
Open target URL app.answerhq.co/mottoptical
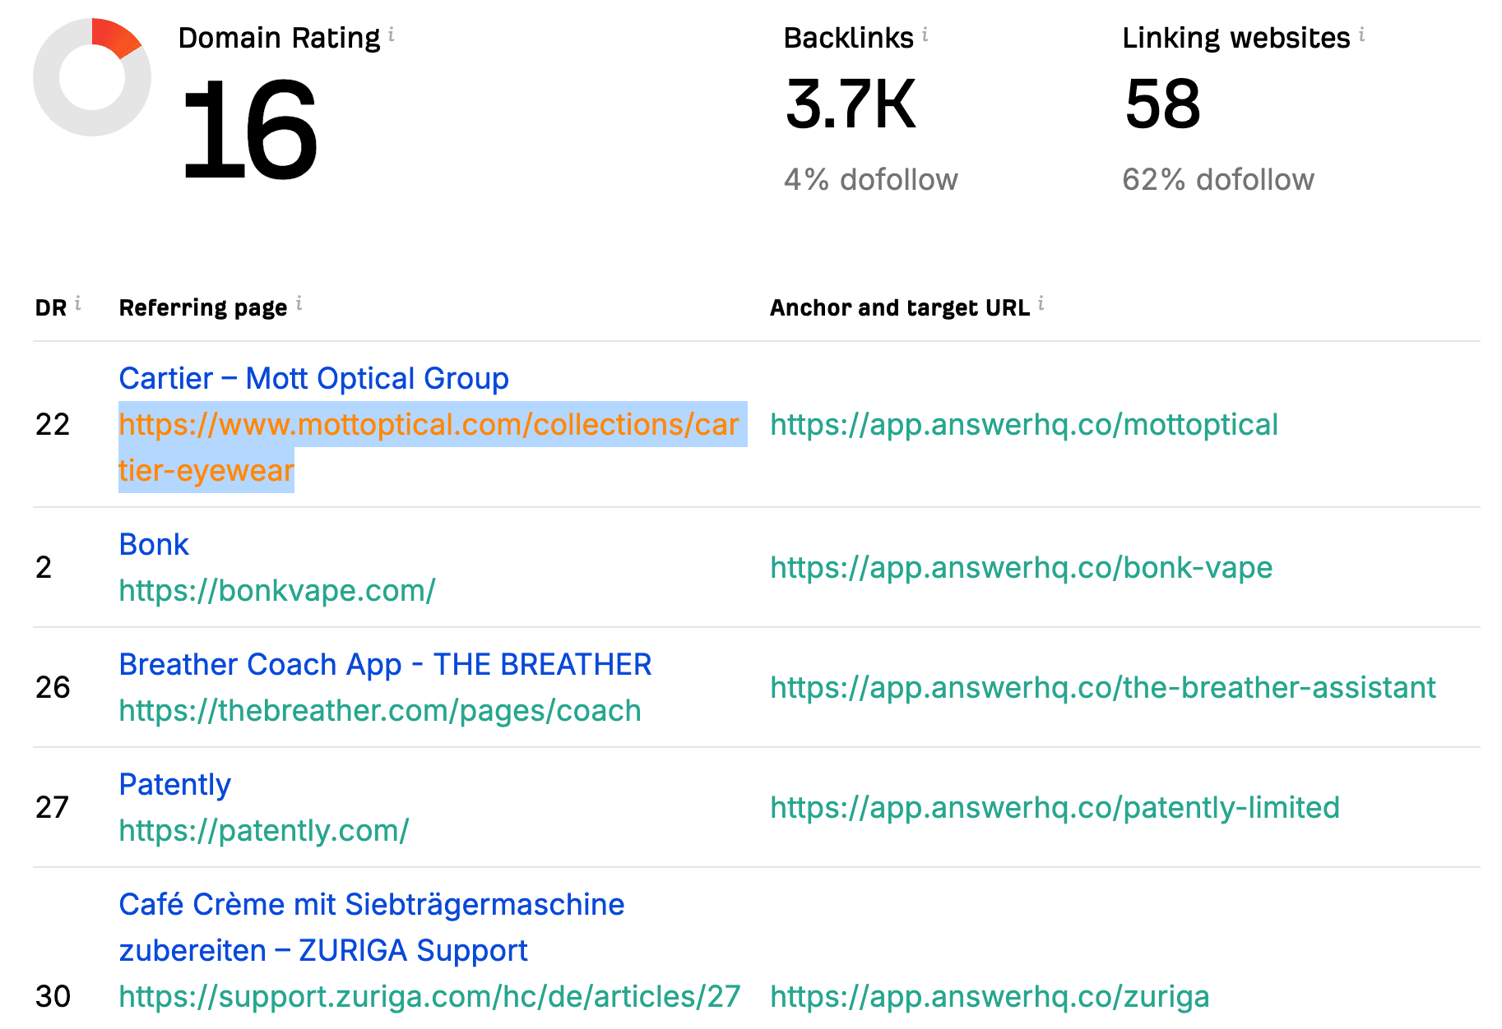pos(1024,425)
